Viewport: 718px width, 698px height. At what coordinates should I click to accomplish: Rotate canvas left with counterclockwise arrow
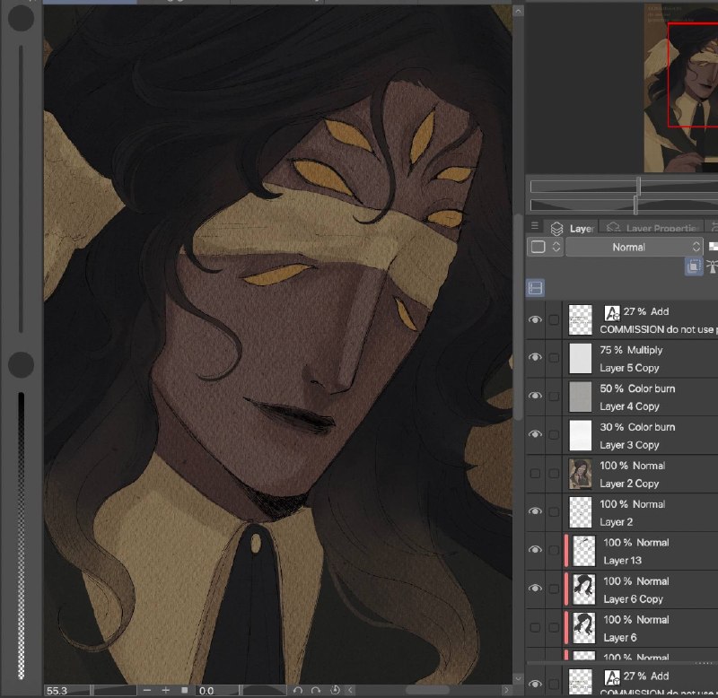click(x=298, y=690)
